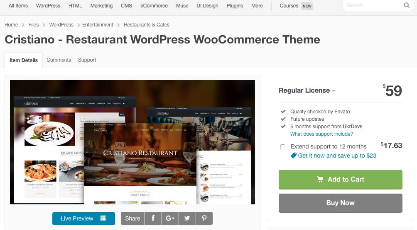Click the cart icon in Add to Cart
Image resolution: width=417 pixels, height=230 pixels.
320,180
